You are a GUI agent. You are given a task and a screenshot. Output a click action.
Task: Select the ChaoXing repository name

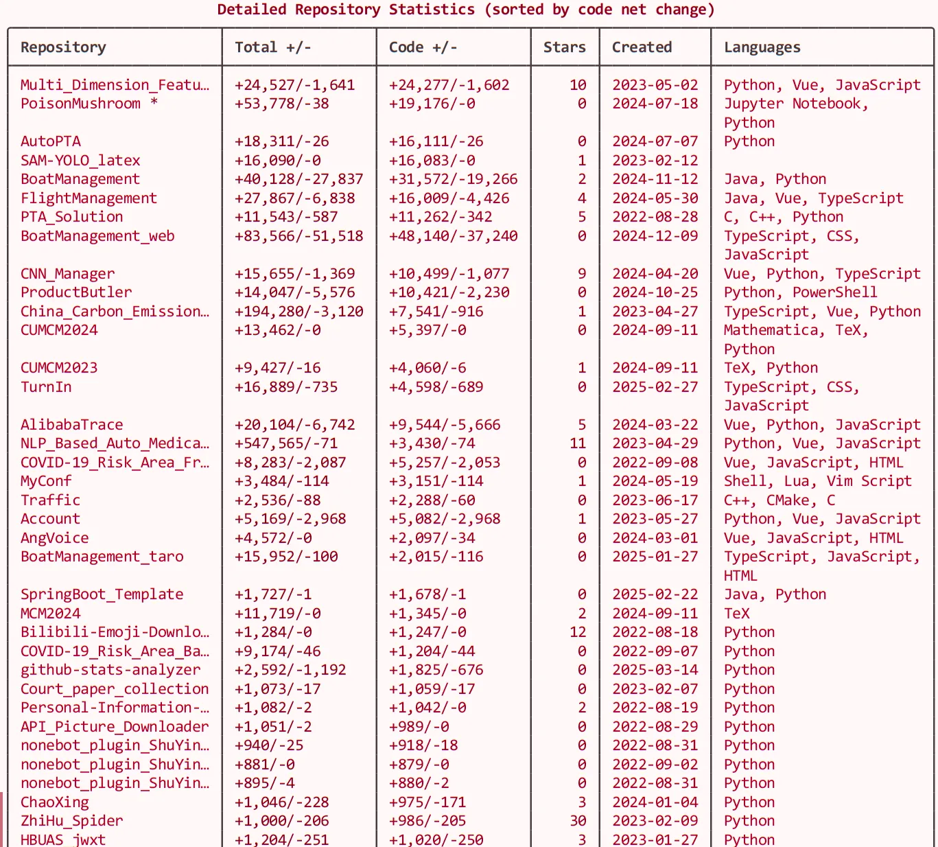click(x=55, y=802)
